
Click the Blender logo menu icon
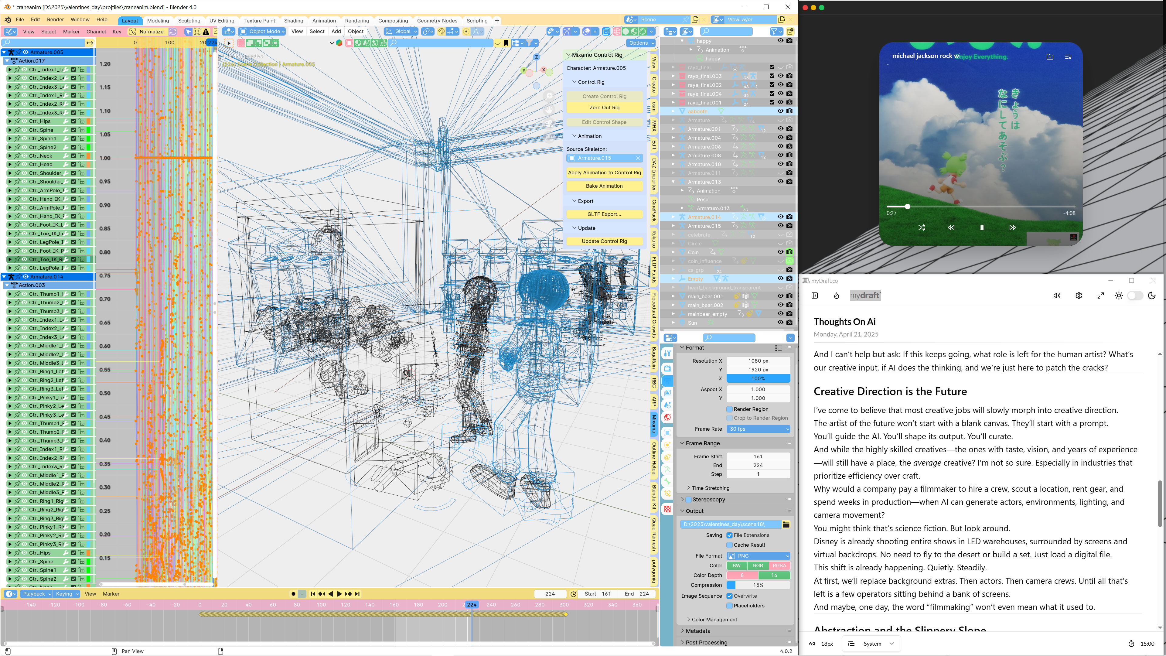(8, 19)
